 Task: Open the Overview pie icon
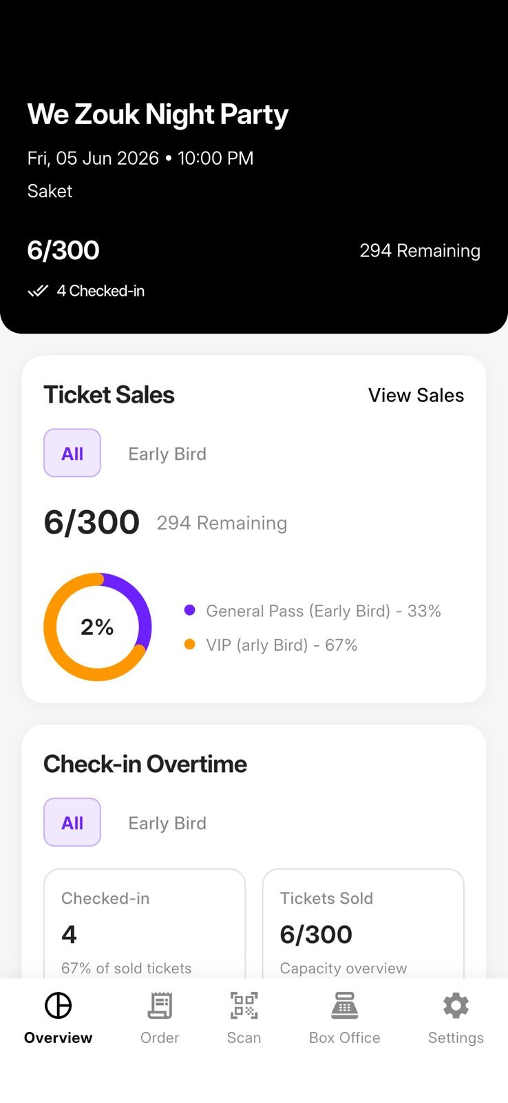click(x=58, y=1005)
